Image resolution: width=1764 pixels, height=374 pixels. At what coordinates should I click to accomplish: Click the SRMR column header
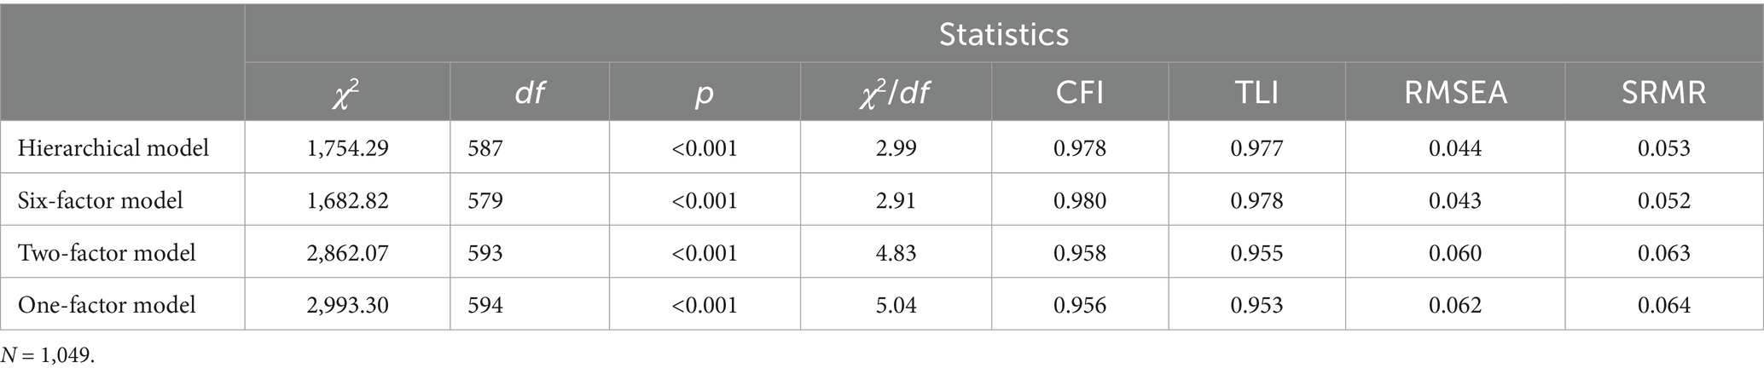coord(1663,93)
